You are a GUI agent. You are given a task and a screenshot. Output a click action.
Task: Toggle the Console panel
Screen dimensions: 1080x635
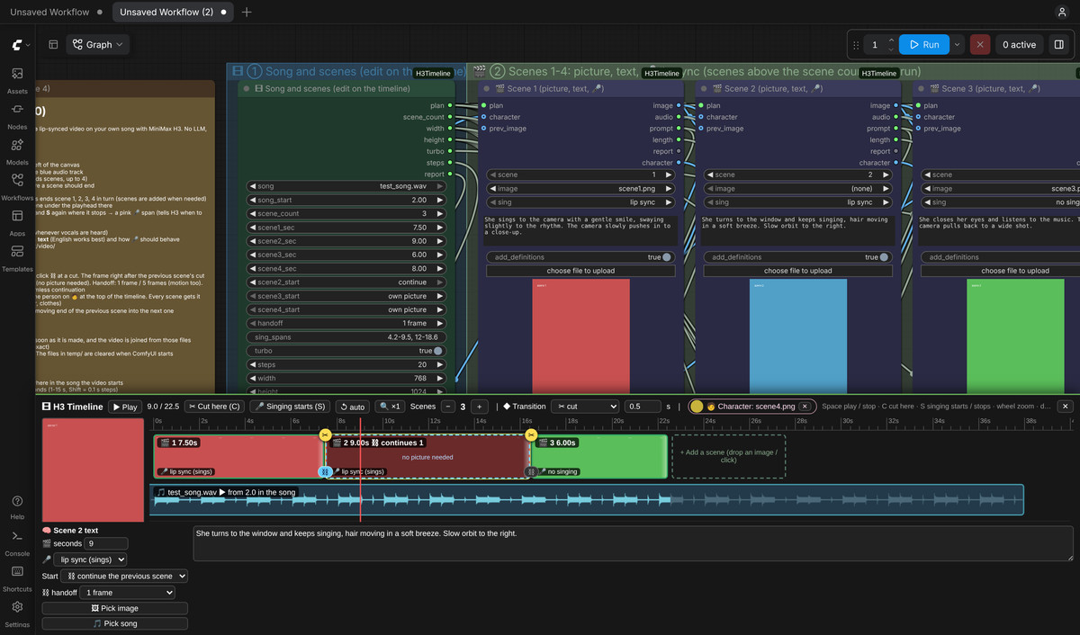[17, 541]
